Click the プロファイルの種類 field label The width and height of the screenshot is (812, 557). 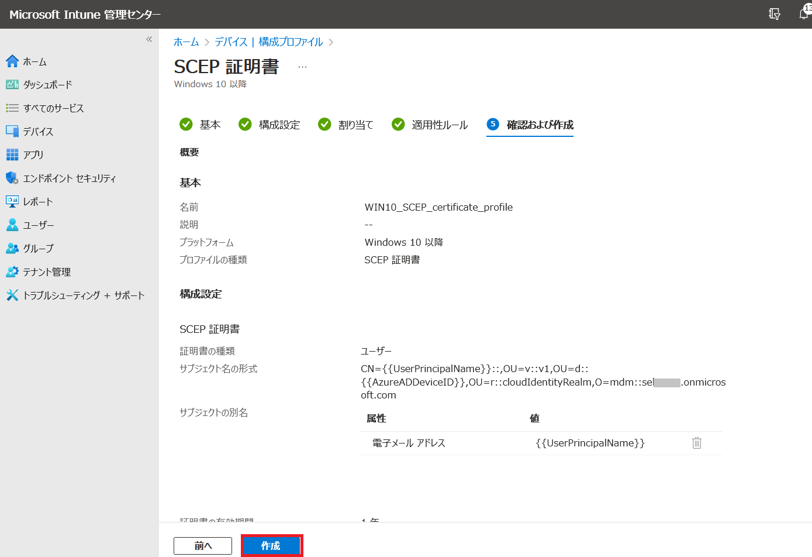(213, 260)
